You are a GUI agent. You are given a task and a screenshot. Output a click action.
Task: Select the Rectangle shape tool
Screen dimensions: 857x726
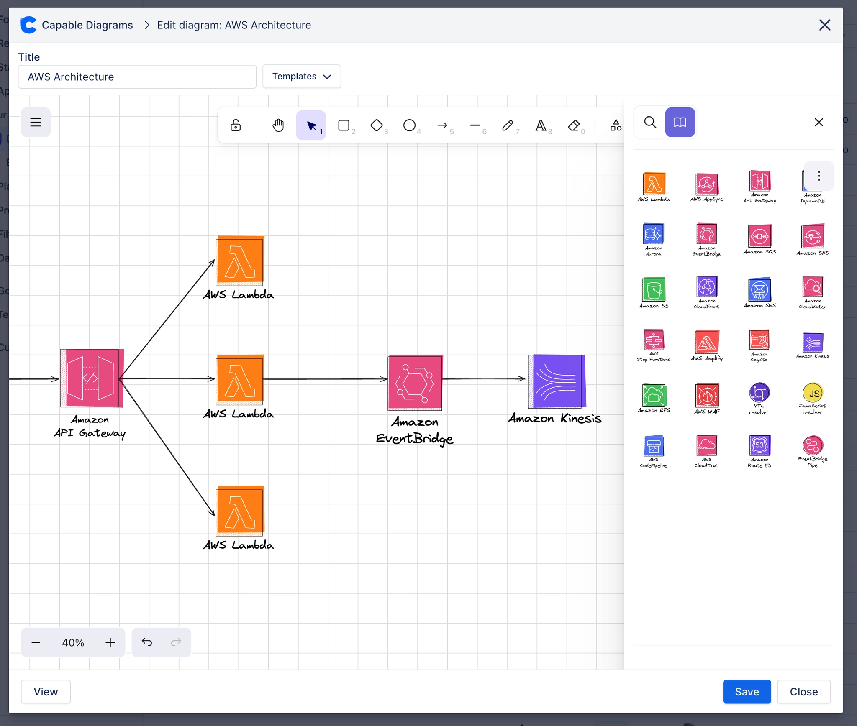344,125
